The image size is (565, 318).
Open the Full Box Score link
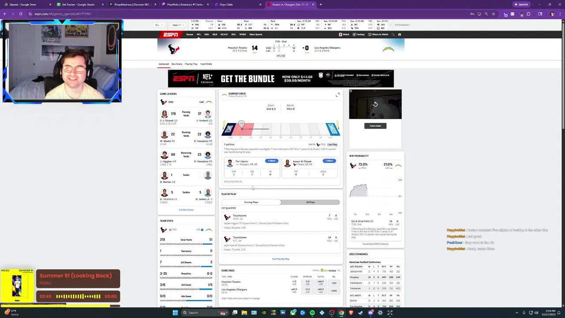tap(186, 210)
